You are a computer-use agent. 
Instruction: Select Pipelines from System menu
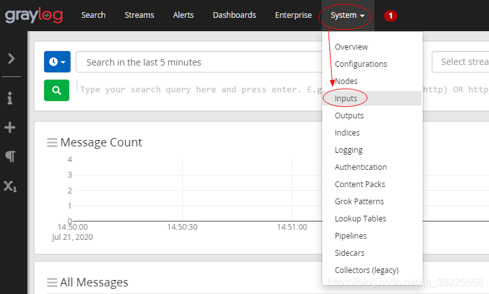(x=372, y=235)
